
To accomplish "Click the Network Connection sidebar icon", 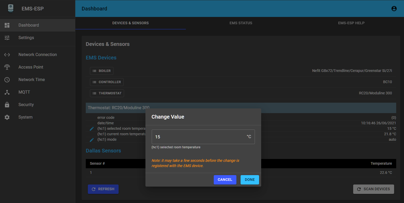I will point(7,55).
